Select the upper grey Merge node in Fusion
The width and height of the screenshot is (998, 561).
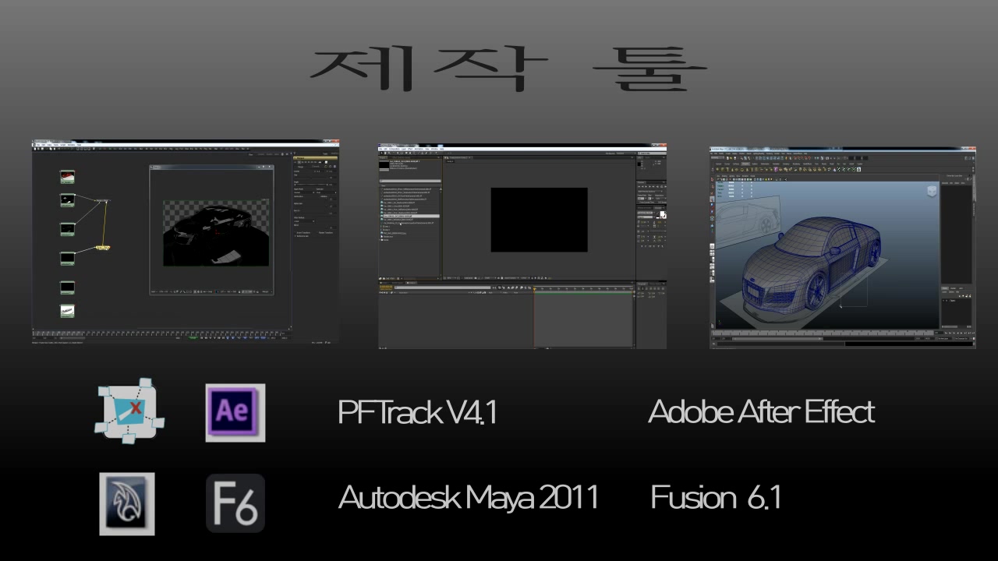(x=102, y=201)
